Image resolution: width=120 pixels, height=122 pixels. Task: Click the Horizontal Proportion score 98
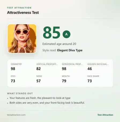[64, 69]
